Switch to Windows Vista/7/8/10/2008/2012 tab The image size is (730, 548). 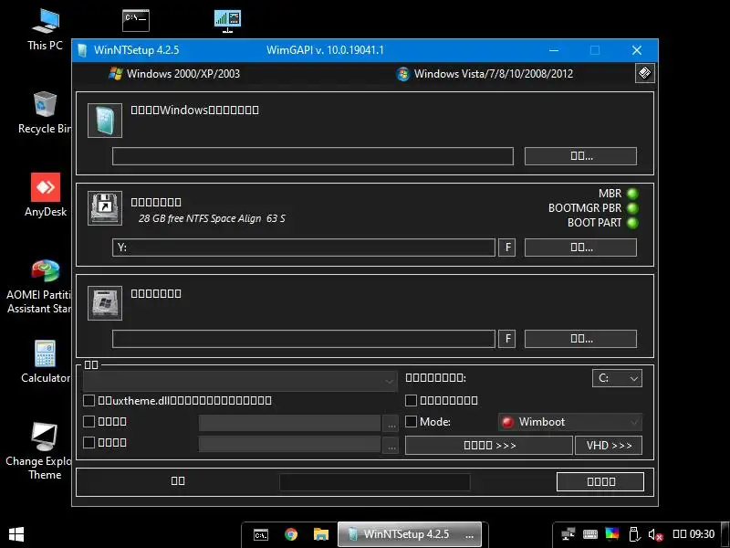tap(485, 74)
